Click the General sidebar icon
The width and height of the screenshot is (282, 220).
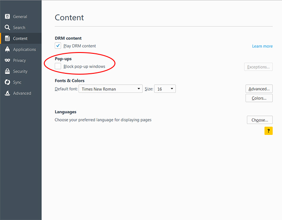pos(7,16)
